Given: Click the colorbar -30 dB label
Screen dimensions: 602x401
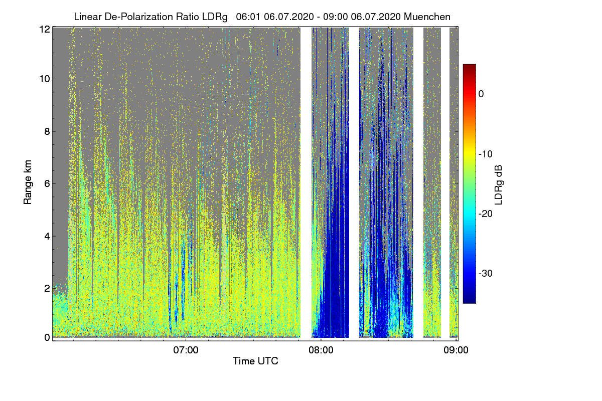Looking at the screenshot, I should [x=486, y=274].
